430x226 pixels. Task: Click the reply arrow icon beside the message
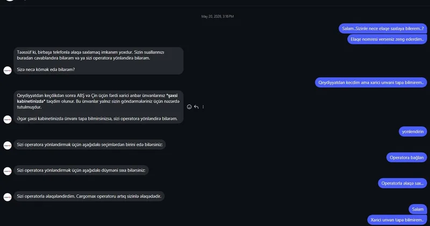(x=196, y=107)
